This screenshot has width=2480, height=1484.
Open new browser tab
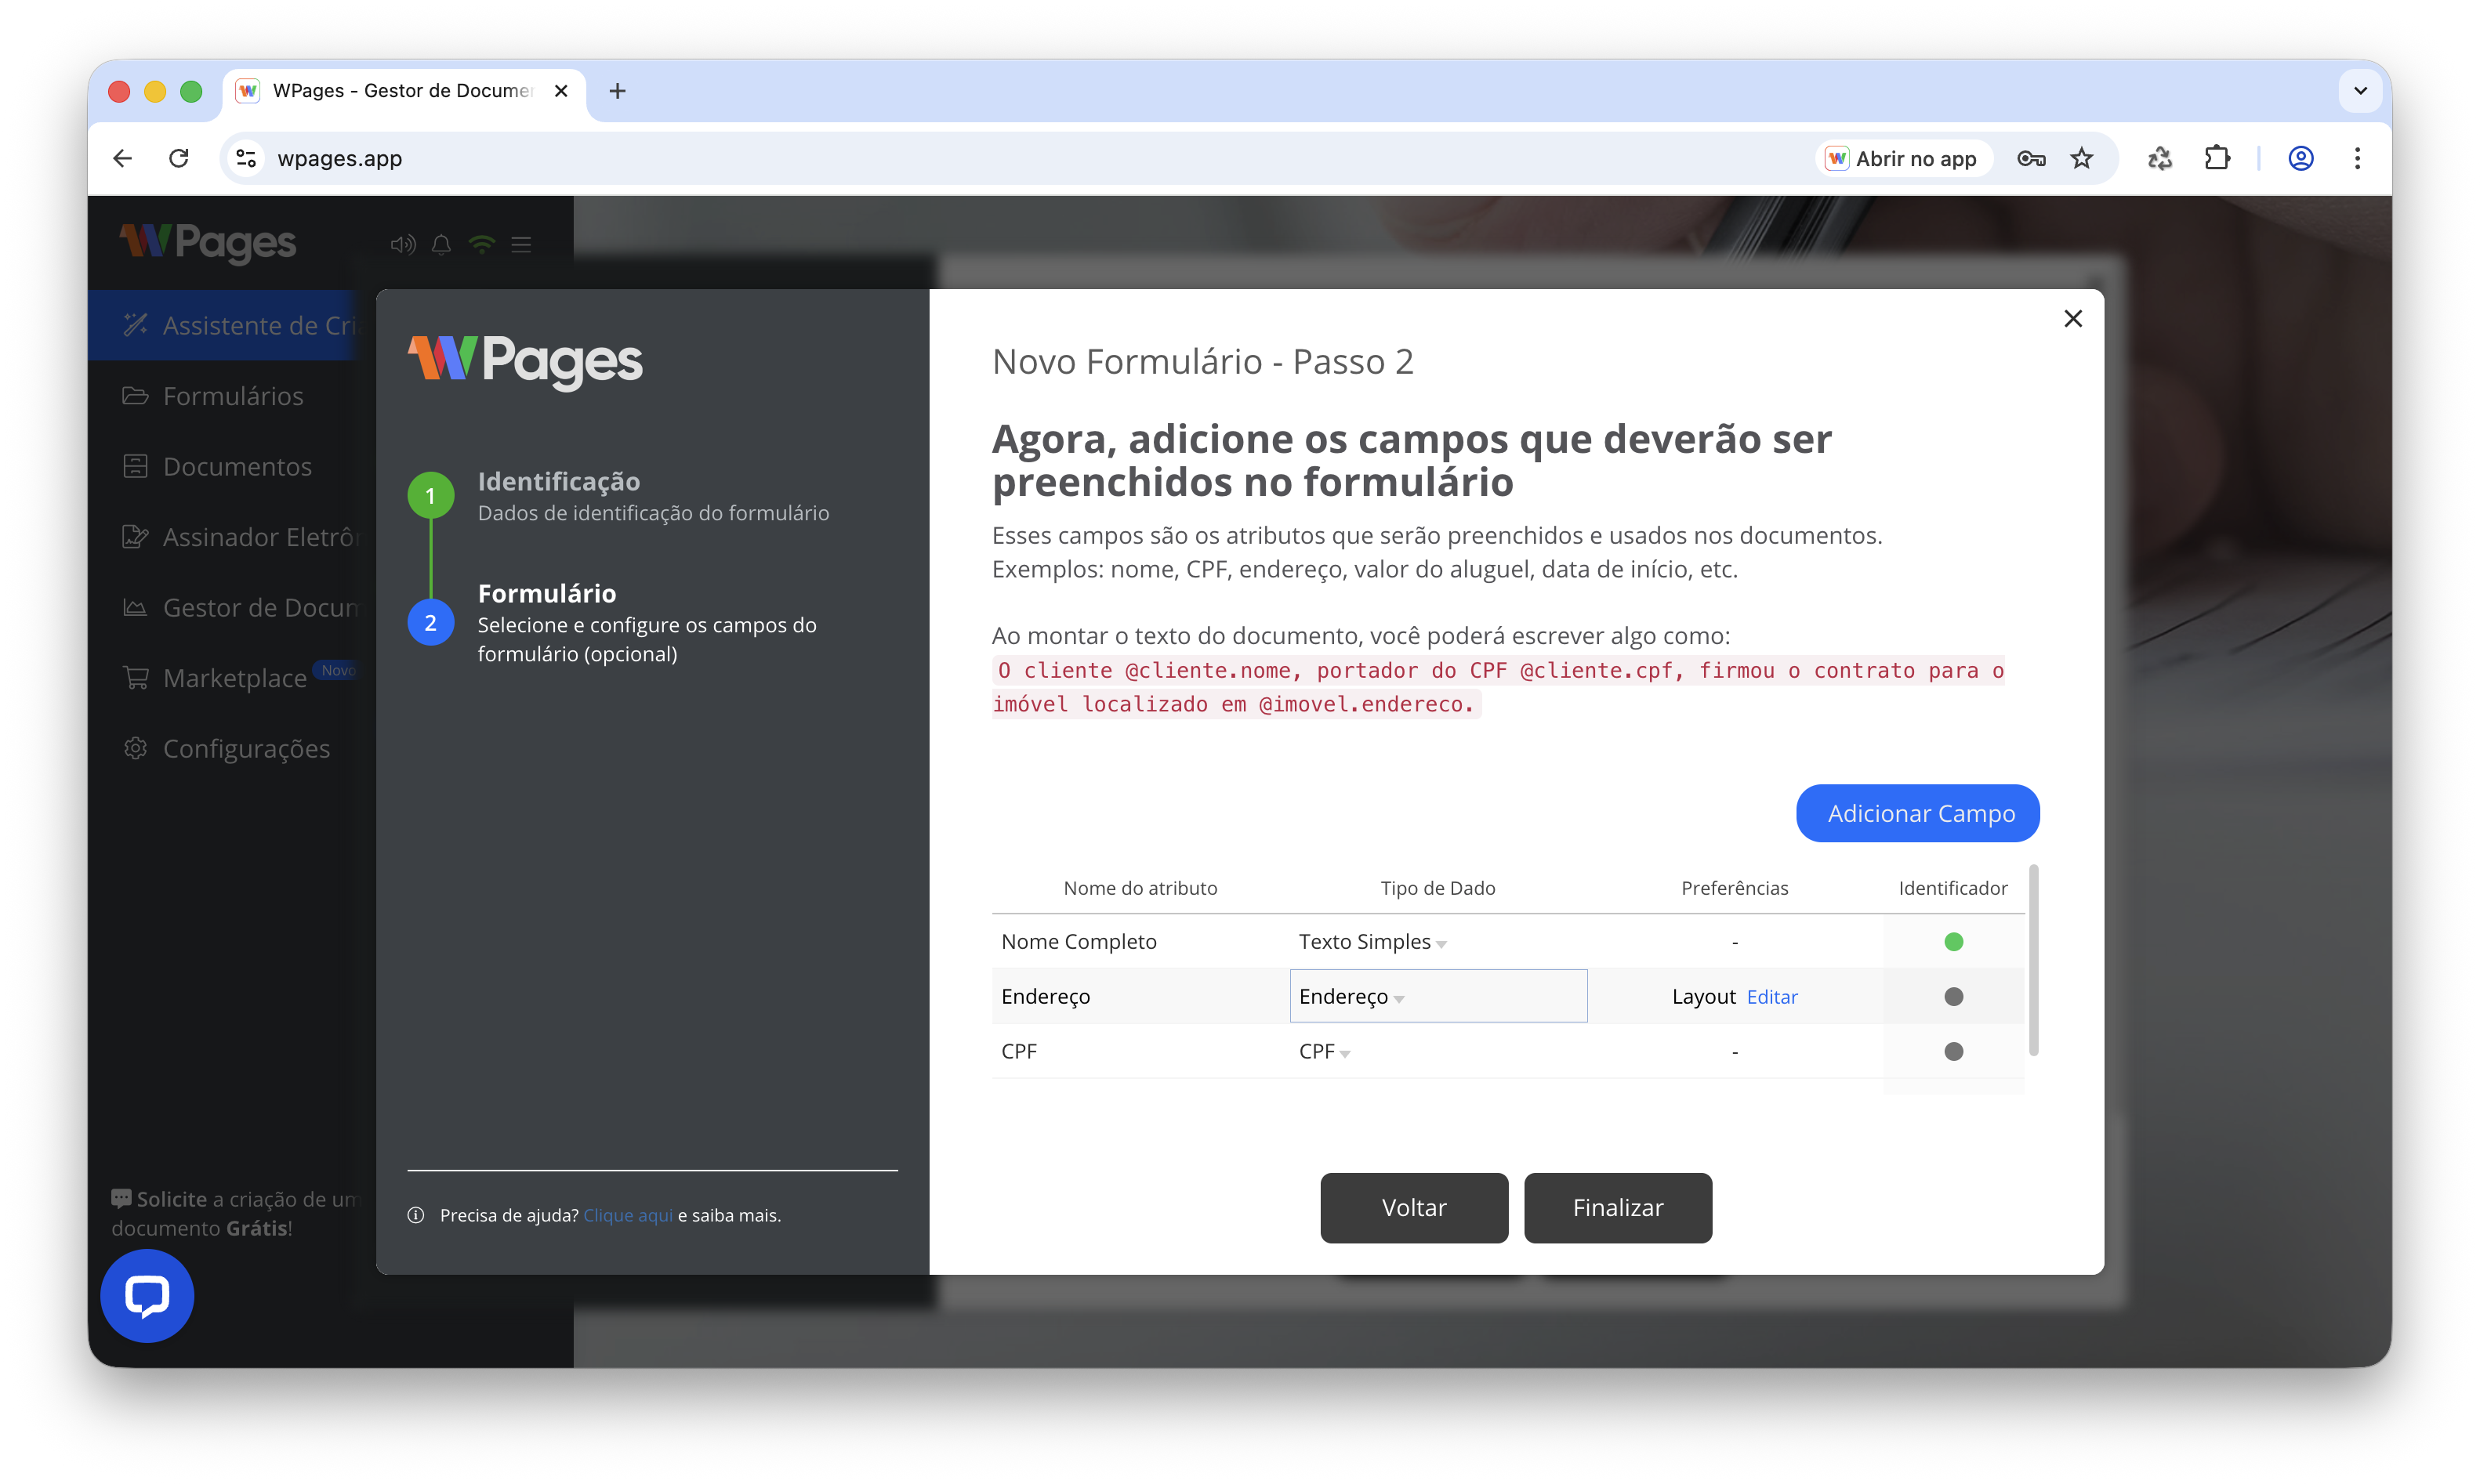[x=617, y=91]
